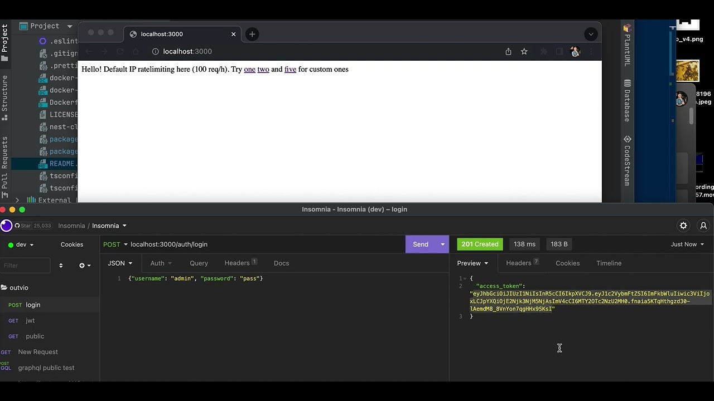Image resolution: width=714 pixels, height=401 pixels.
Task: Click the site info icon in address bar
Action: (x=156, y=51)
